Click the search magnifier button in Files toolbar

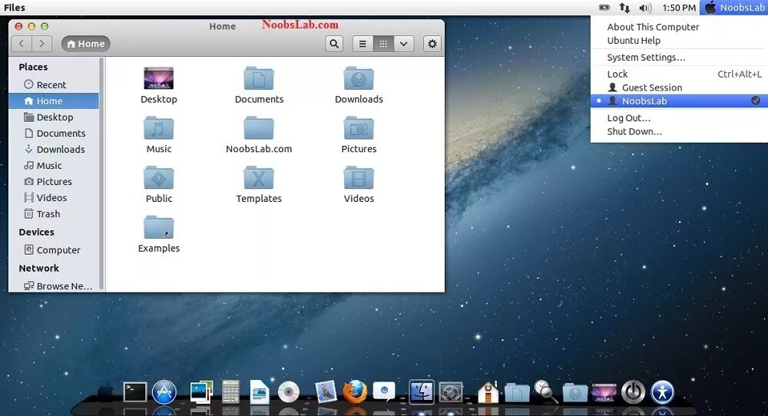[334, 44]
